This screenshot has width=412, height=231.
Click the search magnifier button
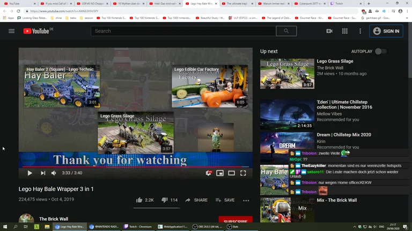[286, 31]
